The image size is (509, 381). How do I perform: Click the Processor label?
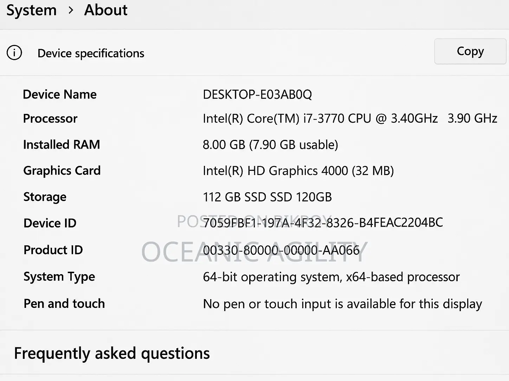[50, 118]
